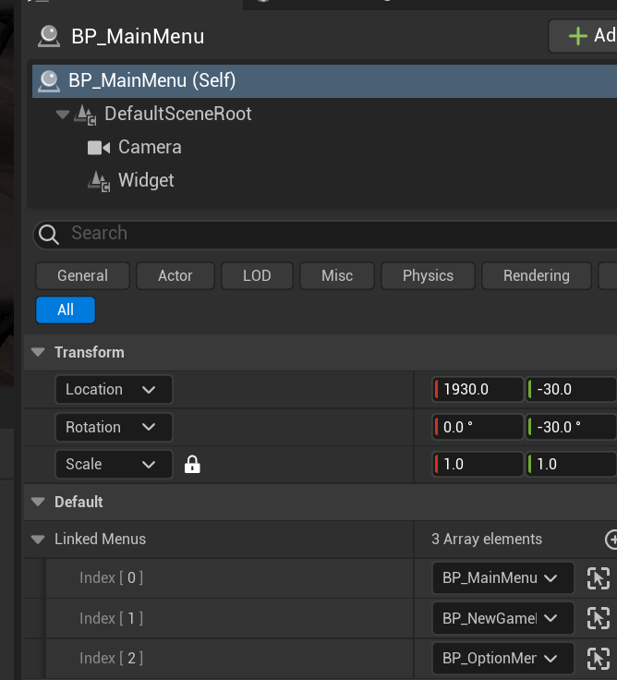Pick actor from scene for Index 1
The image size is (617, 680).
[599, 618]
